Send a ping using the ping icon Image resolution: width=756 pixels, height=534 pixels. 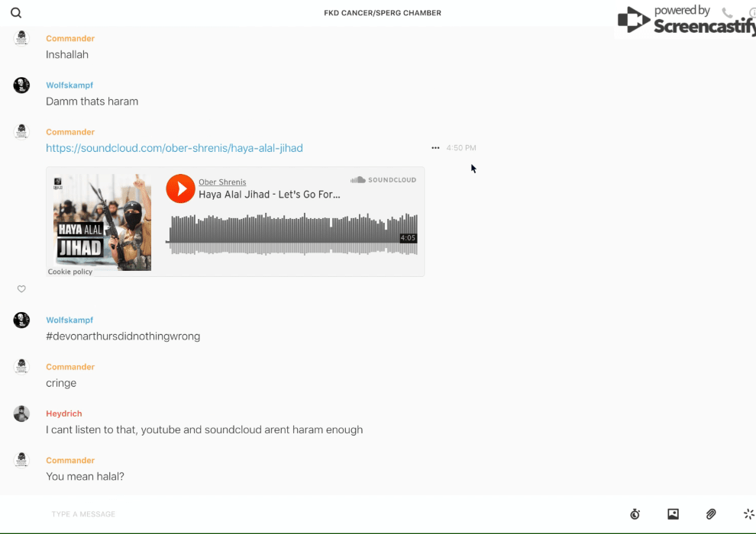(x=748, y=514)
